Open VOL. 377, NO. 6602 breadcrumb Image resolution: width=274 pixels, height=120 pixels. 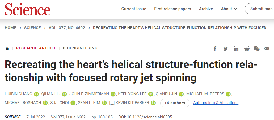(67, 28)
